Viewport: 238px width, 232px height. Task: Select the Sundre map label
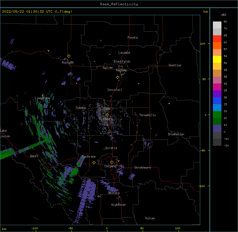[x=81, y=108]
